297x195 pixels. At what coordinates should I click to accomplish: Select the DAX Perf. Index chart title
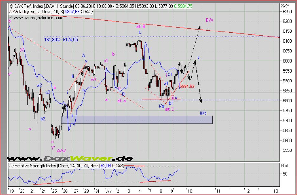coord(44,6)
